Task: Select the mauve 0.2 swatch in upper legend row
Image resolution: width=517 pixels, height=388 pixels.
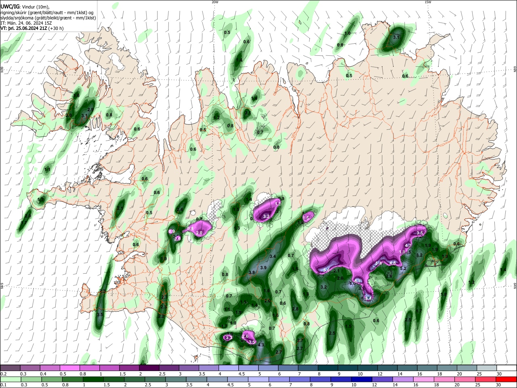Action: pos(10,368)
